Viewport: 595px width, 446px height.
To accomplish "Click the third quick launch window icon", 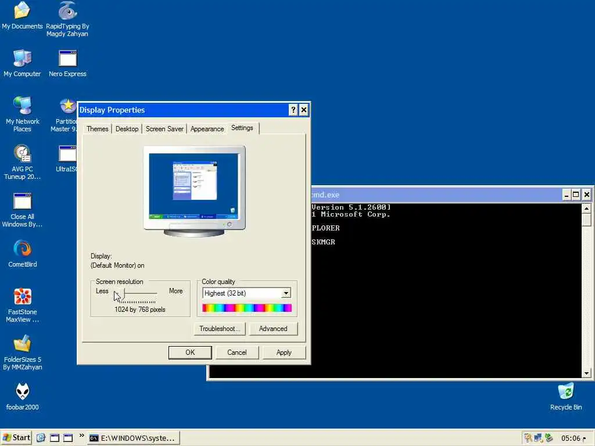I will pyautogui.click(x=68, y=438).
